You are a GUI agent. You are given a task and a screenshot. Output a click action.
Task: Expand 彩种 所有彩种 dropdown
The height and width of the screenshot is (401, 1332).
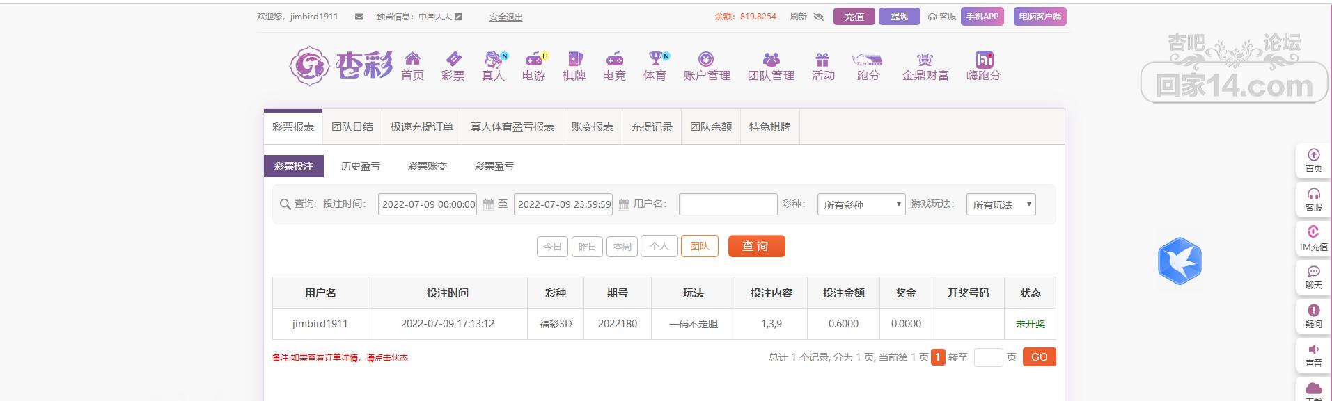861,204
